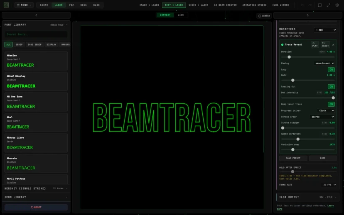This screenshot has height=215, width=344.
Task: Open Frame Rate 30 FPS dropdown
Action: click(329, 185)
